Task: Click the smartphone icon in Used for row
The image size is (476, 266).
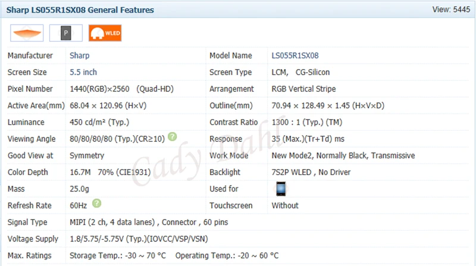Action: [281, 189]
